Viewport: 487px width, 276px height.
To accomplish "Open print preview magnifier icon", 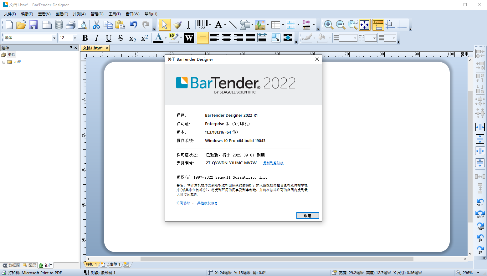I will click(83, 25).
